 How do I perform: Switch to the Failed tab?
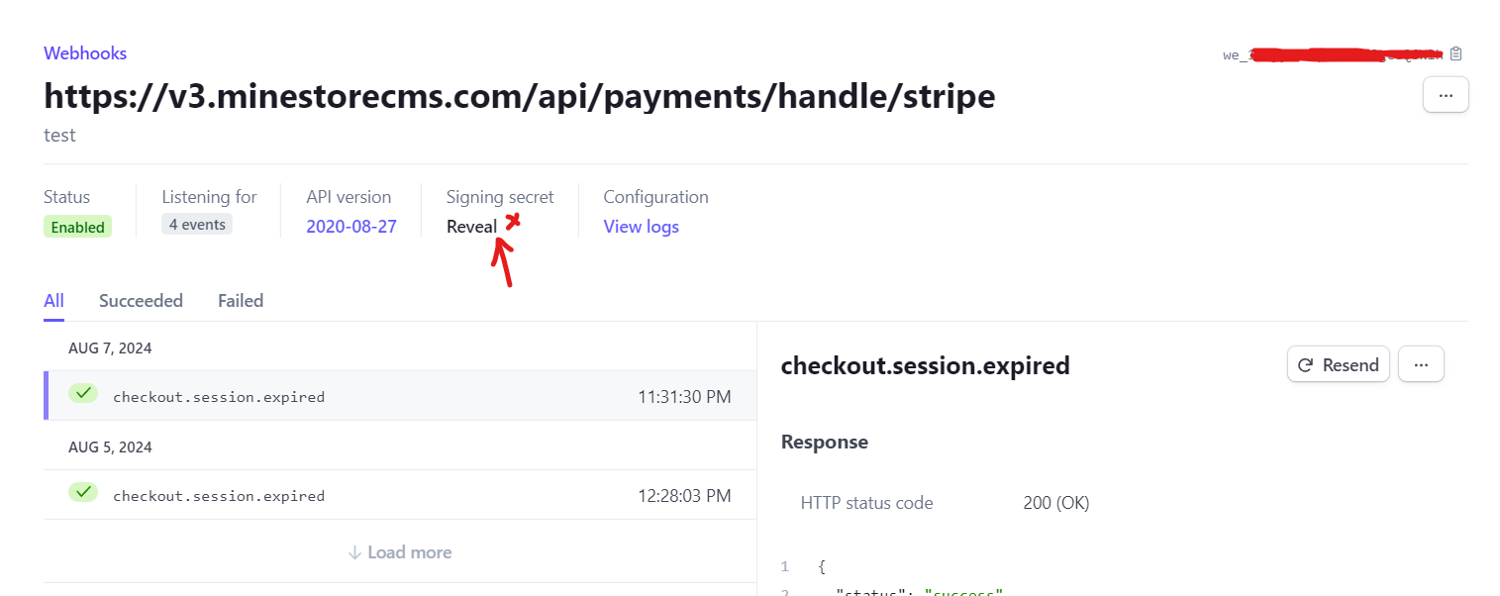tap(240, 300)
